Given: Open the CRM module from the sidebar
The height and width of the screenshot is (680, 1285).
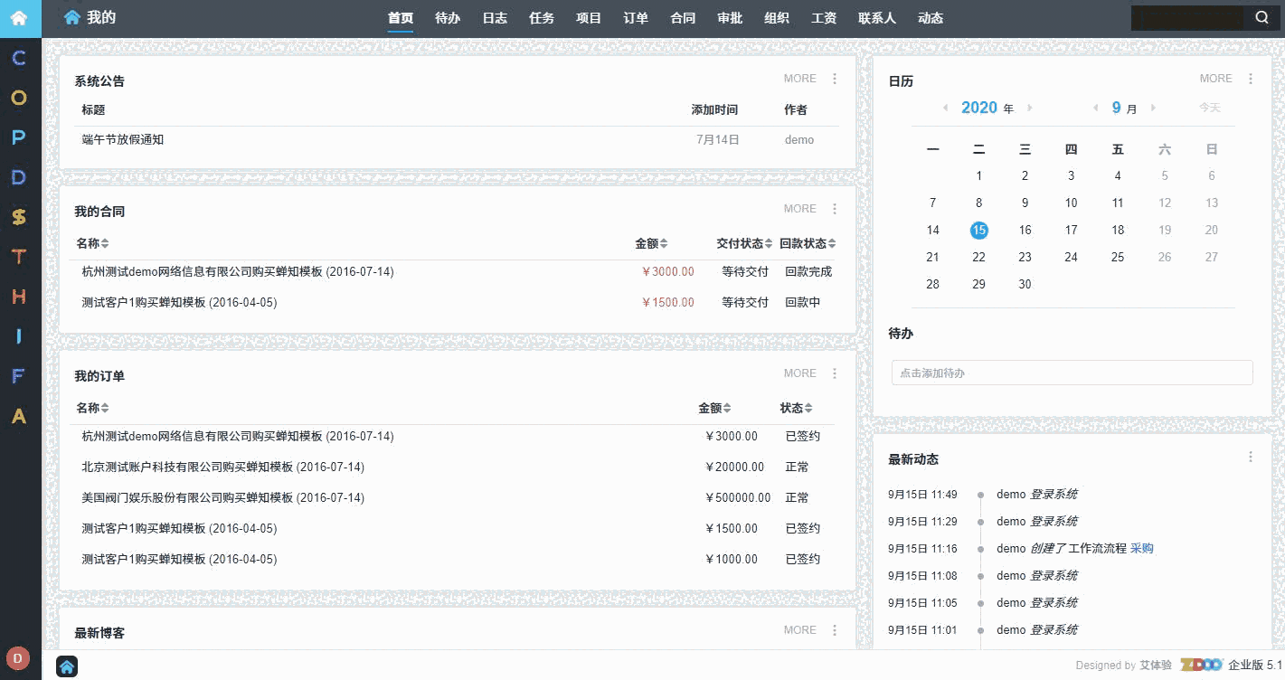Looking at the screenshot, I should [x=18, y=58].
